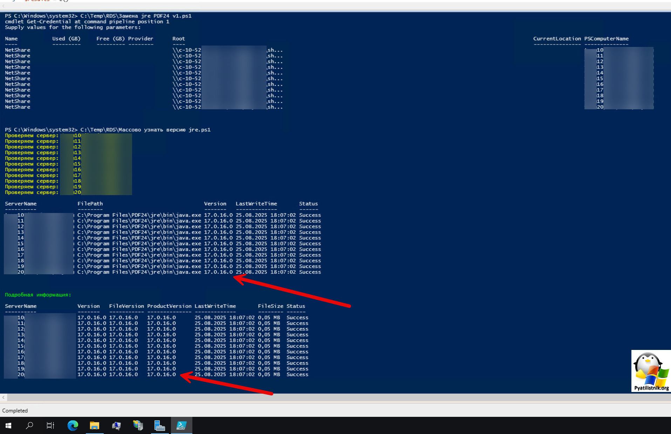The height and width of the screenshot is (434, 671).
Task: Click the PSComputerName column header
Action: coord(607,39)
